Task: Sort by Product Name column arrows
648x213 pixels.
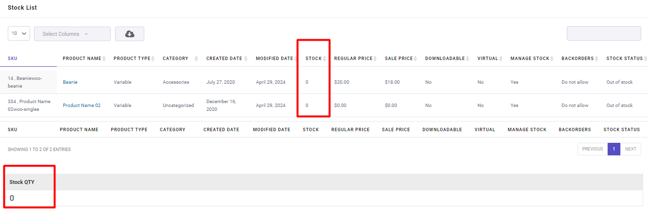Action: tap(104, 59)
